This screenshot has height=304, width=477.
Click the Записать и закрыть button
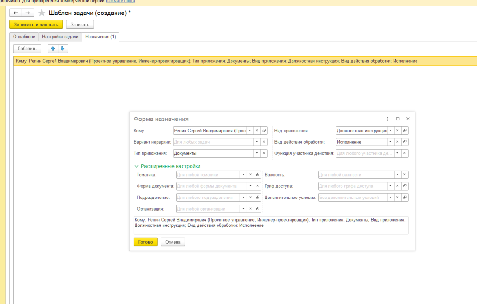(36, 24)
